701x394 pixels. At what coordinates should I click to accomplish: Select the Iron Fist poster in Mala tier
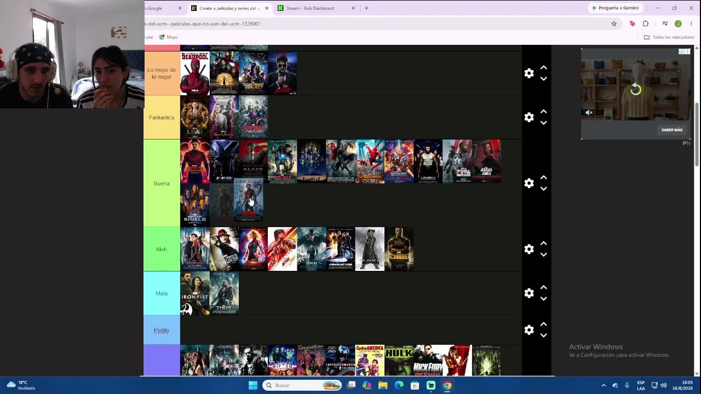click(195, 293)
